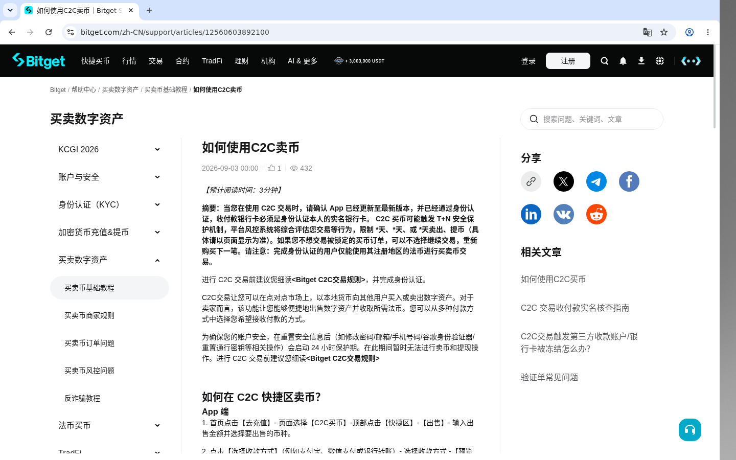
Task: Open the Chrome profile icon
Action: pyautogui.click(x=689, y=32)
